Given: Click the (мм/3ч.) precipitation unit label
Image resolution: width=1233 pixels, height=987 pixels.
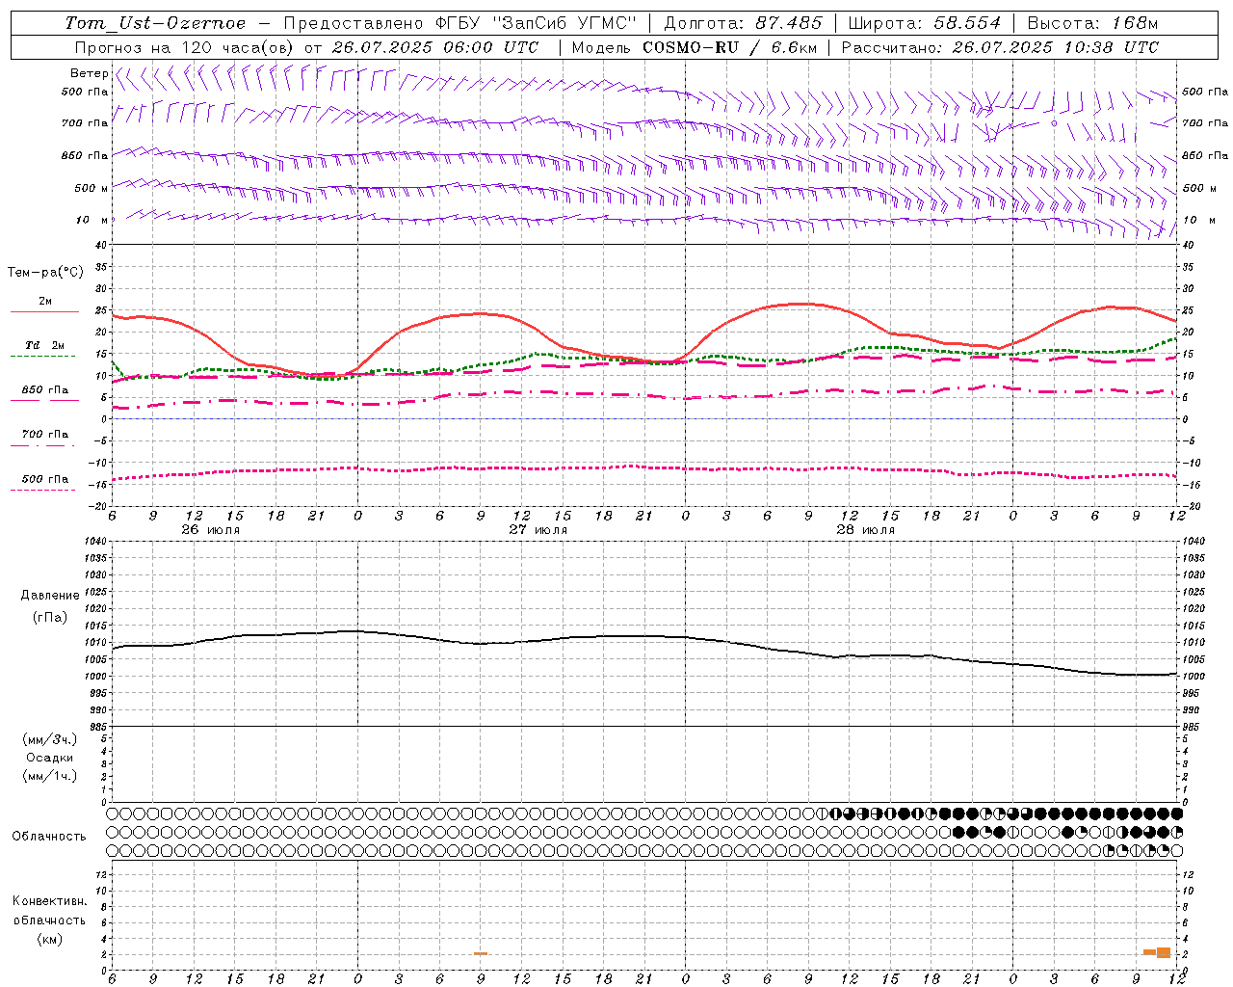Looking at the screenshot, I should coord(50,739).
